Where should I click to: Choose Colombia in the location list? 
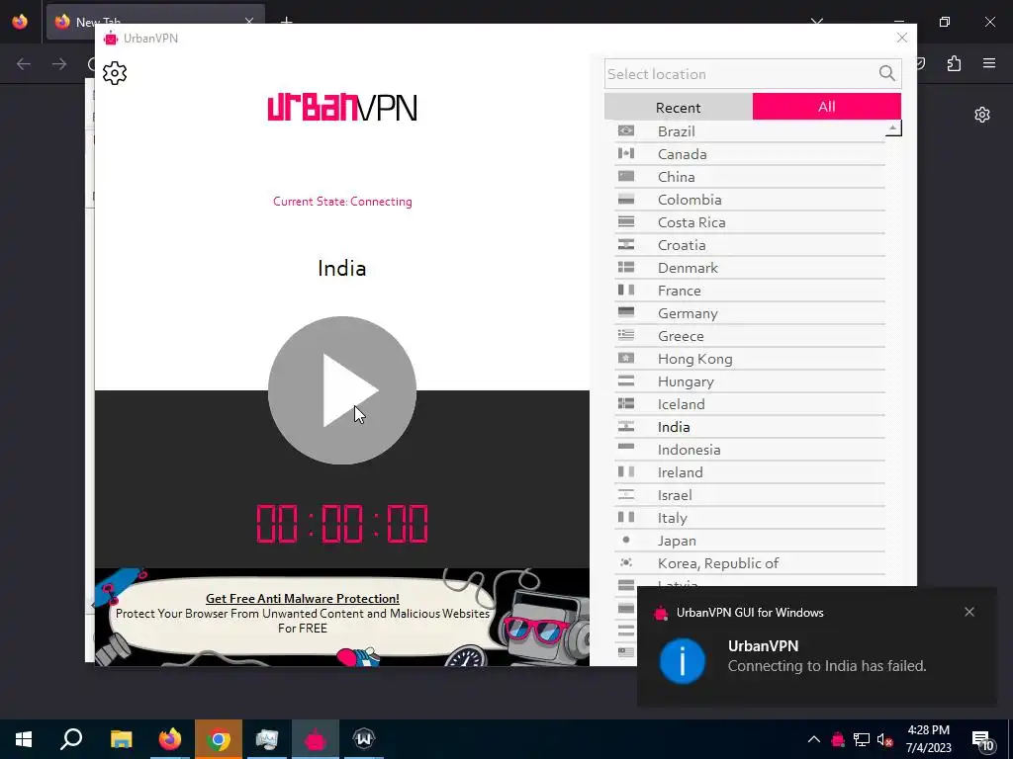750,200
